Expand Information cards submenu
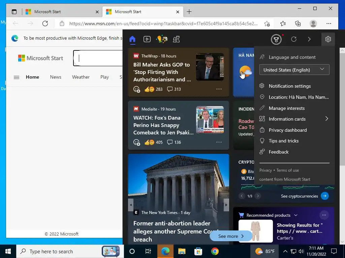Screen dimensions: 345x258 [x=327, y=119]
